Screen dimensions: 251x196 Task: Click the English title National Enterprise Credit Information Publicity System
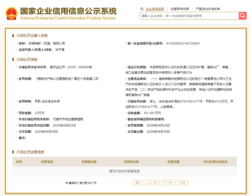68,18
